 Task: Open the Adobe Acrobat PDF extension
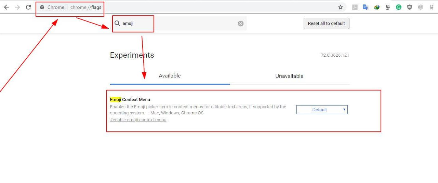coord(355,7)
